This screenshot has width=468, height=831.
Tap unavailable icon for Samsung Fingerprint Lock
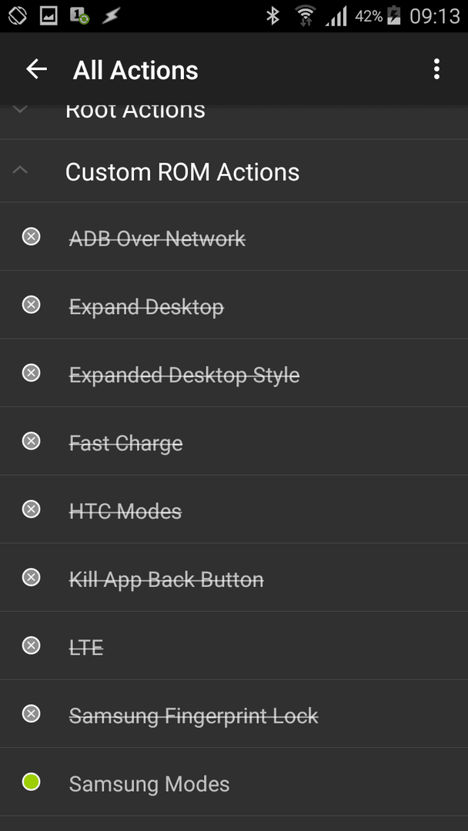[32, 714]
